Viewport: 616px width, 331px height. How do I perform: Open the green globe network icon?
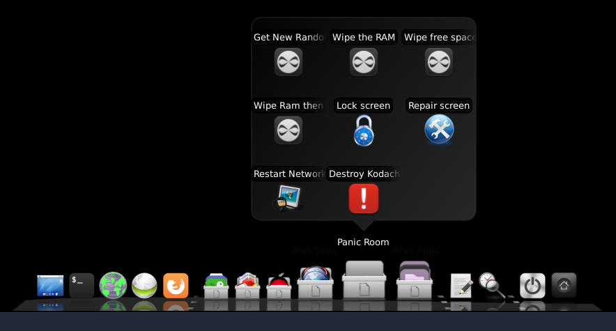(x=113, y=285)
